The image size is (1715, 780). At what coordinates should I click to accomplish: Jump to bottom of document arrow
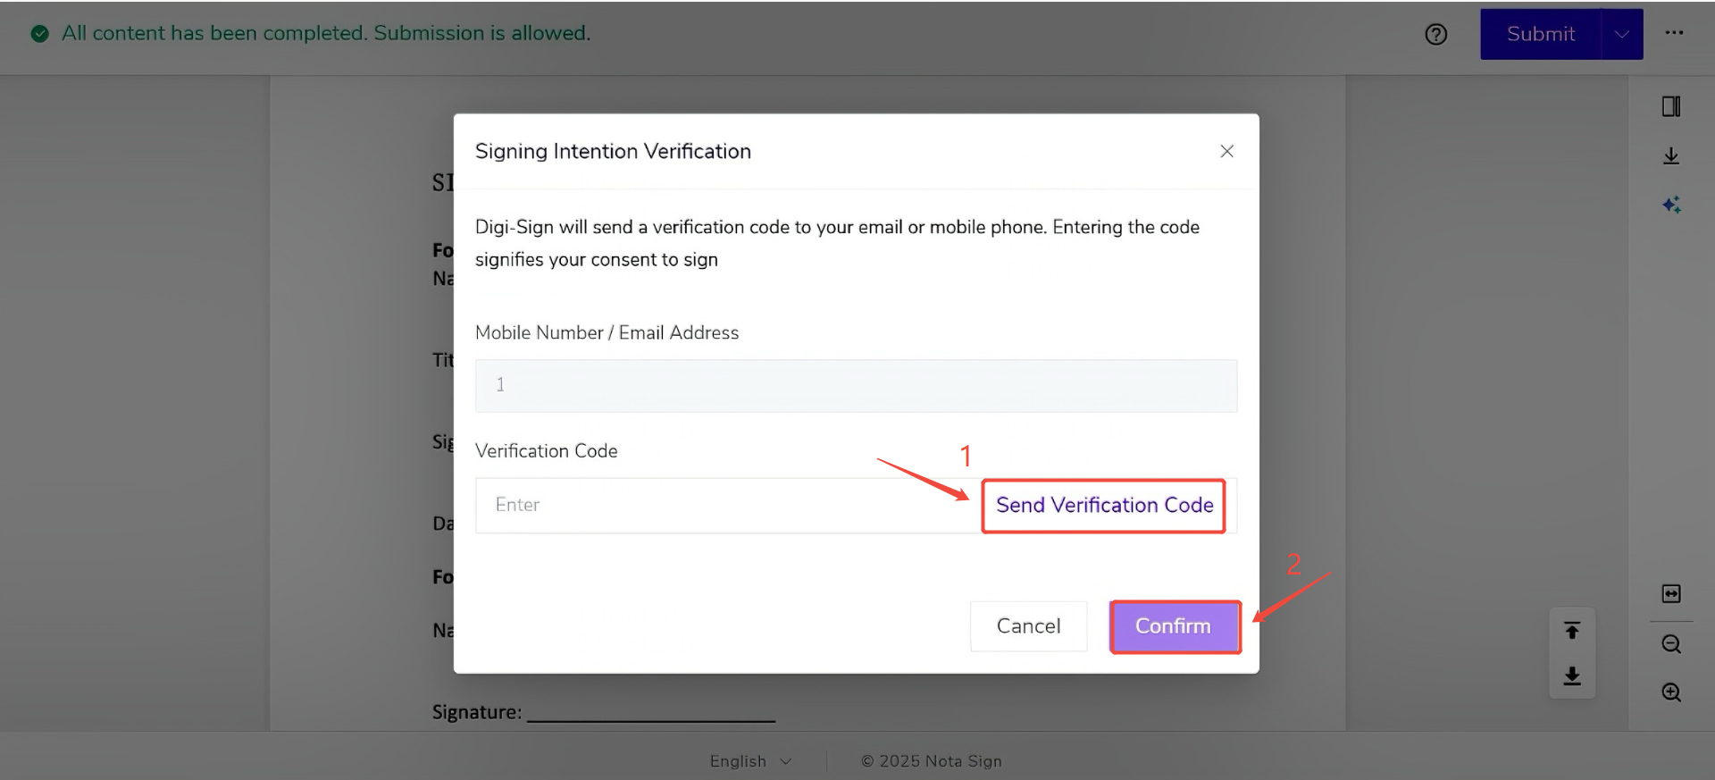[1572, 676]
